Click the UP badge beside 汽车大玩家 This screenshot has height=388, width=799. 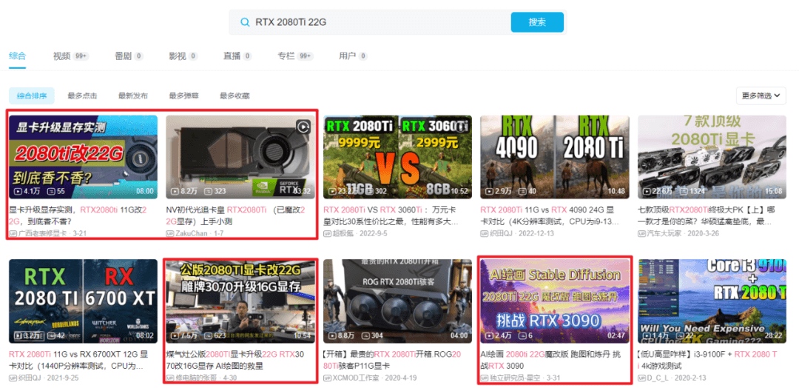[x=642, y=233]
